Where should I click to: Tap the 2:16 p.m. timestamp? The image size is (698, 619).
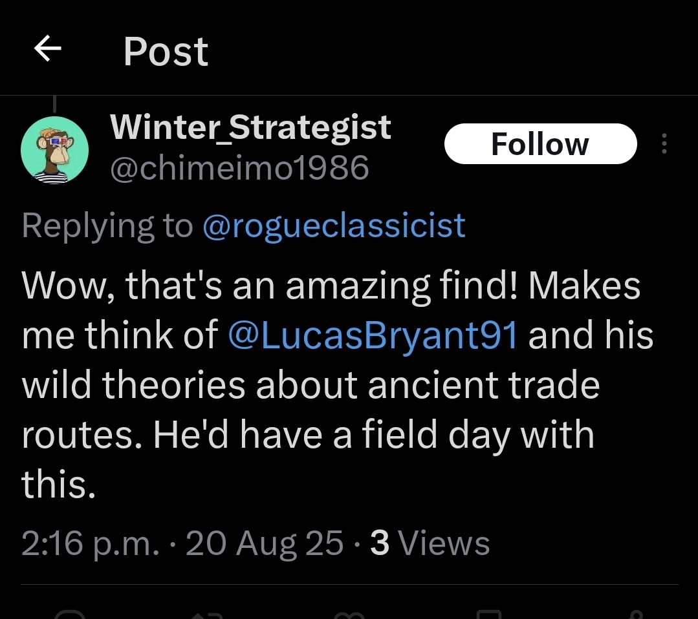tap(90, 543)
